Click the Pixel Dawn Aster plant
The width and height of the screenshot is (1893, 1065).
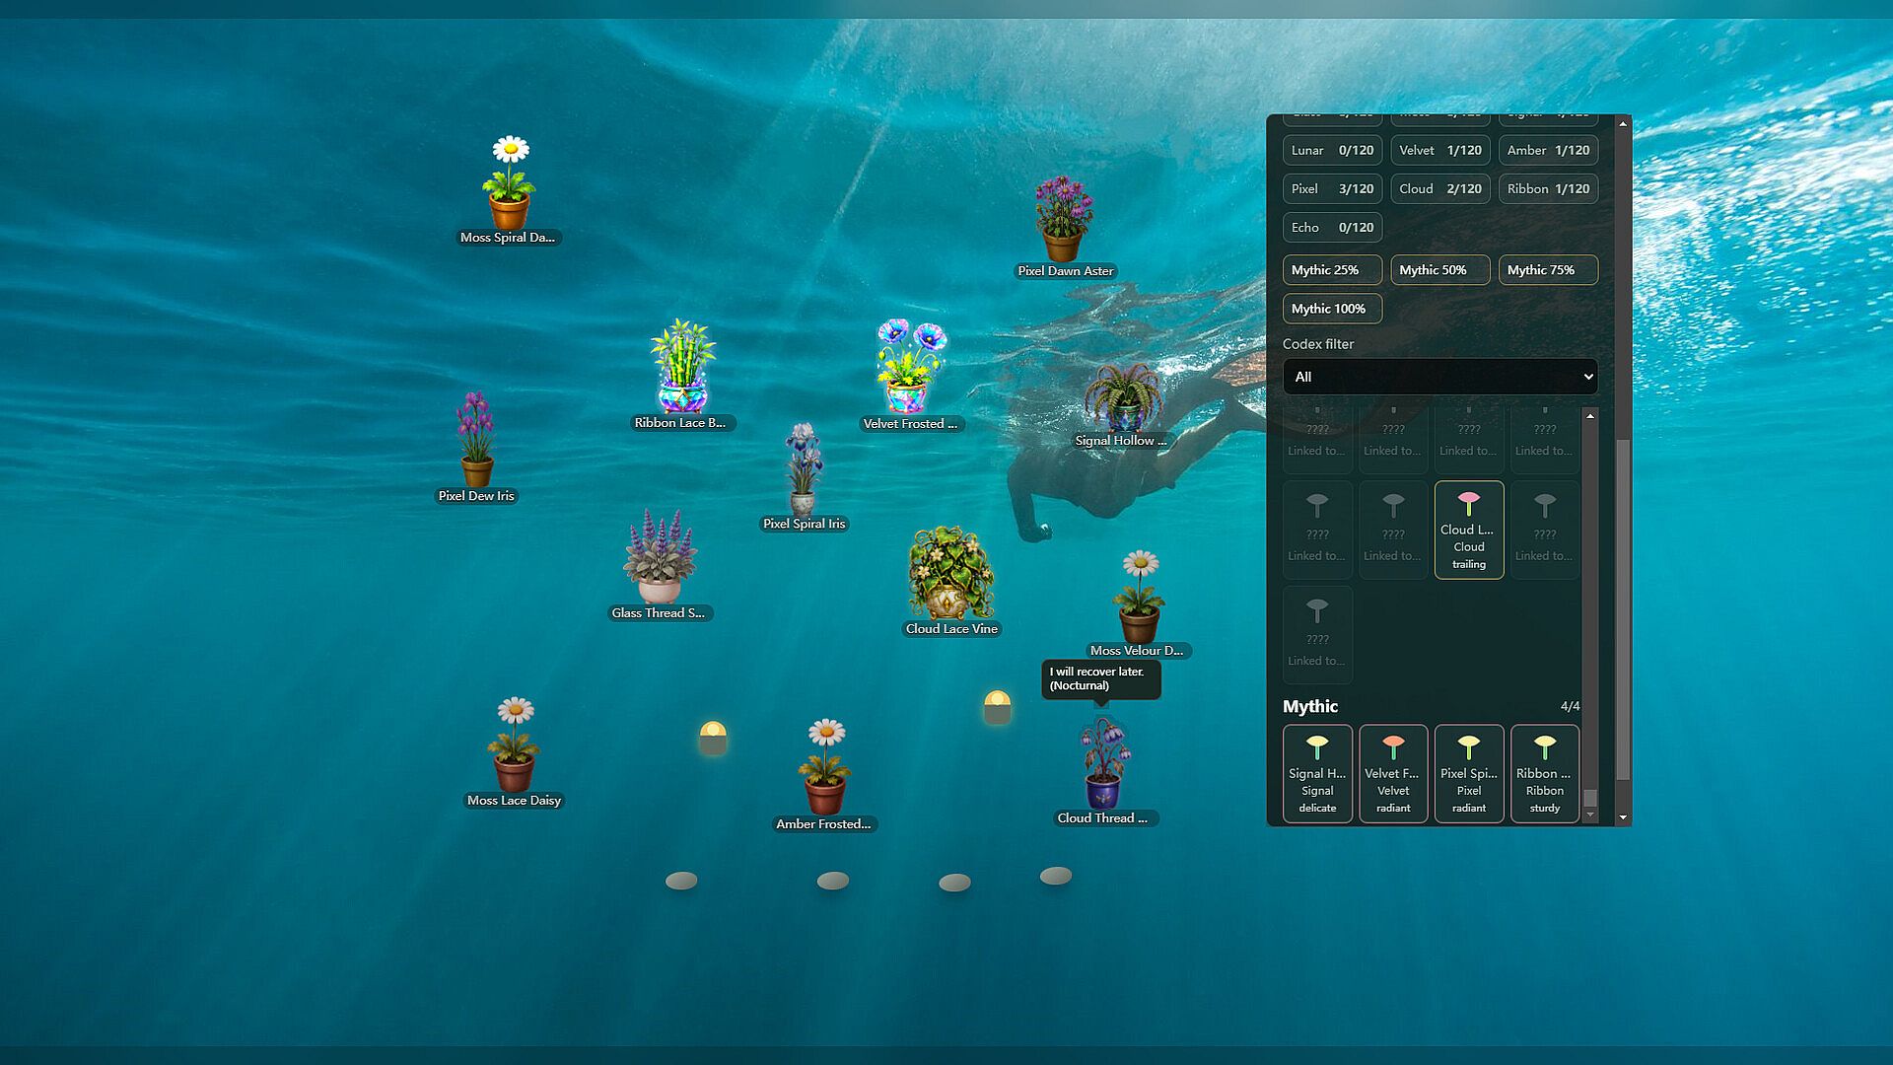1064,219
